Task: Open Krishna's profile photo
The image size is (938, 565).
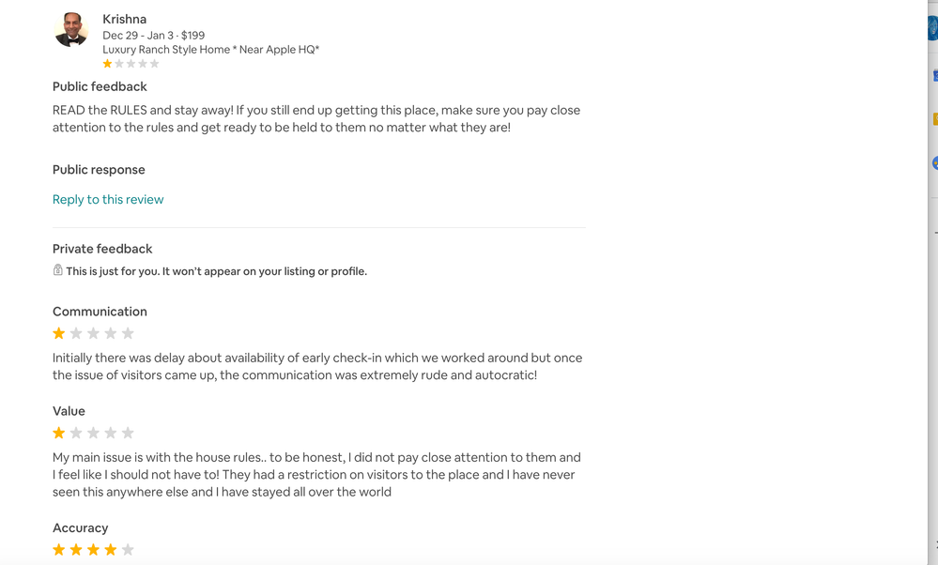Action: pos(70,28)
